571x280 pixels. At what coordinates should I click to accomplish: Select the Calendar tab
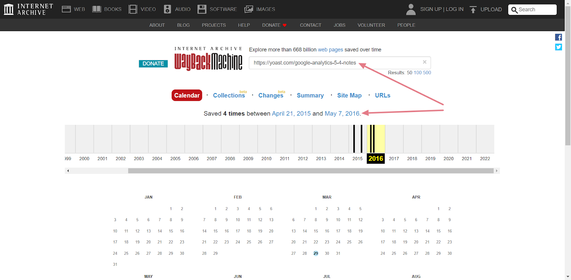[187, 95]
